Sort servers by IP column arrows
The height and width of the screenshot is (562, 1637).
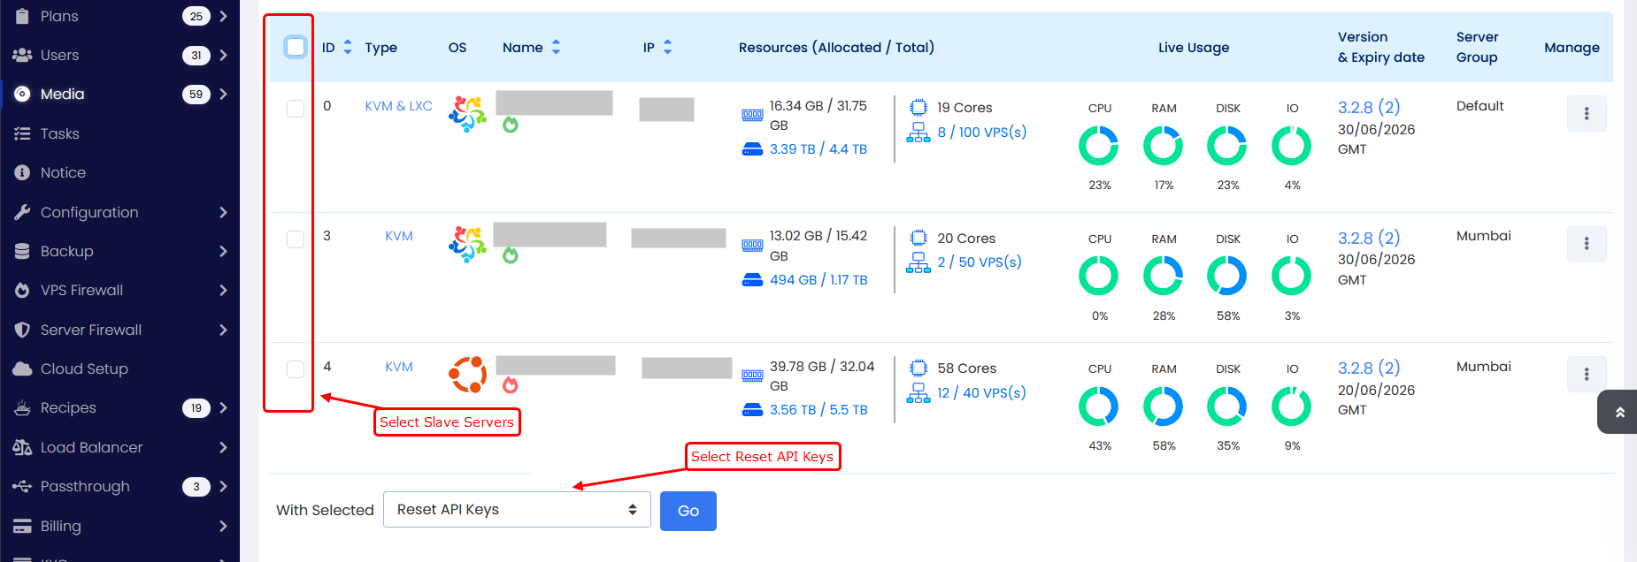667,48
